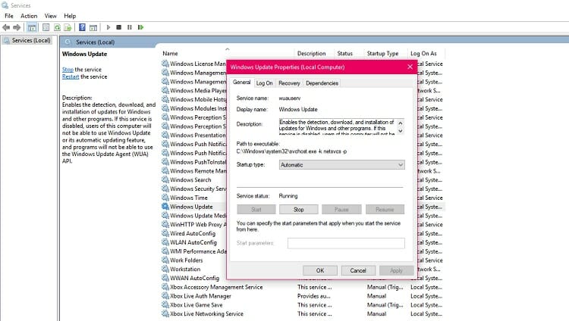Open the Action menu
Viewport: 569px width, 321px height.
(x=29, y=16)
